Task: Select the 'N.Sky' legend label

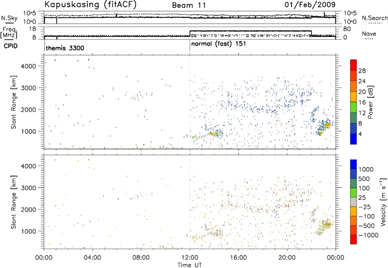Action: click(9, 18)
